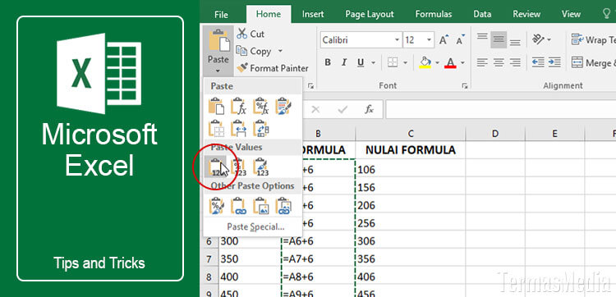The image size is (616, 297).
Task: Switch to the Review tab
Action: [526, 15]
